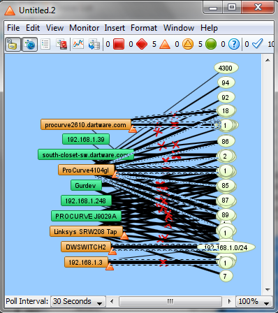Click the server sync icon in toolbar
The width and height of the screenshot is (278, 313).
[x=94, y=44]
